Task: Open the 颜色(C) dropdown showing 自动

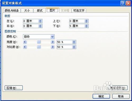Action: (x=39, y=37)
